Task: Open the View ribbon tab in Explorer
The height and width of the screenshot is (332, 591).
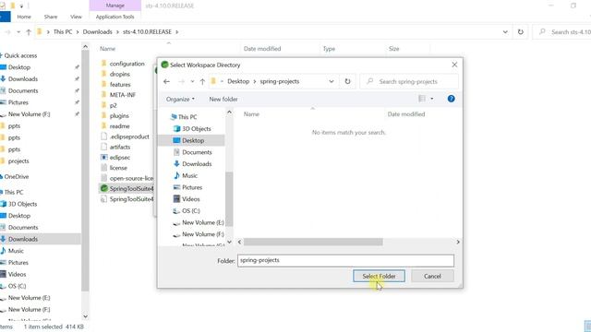Action: 76,17
